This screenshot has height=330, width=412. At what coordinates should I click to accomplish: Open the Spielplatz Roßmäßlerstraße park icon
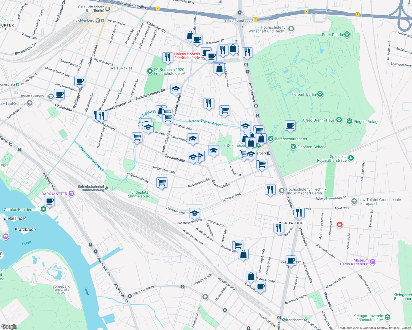pyautogui.click(x=351, y=158)
